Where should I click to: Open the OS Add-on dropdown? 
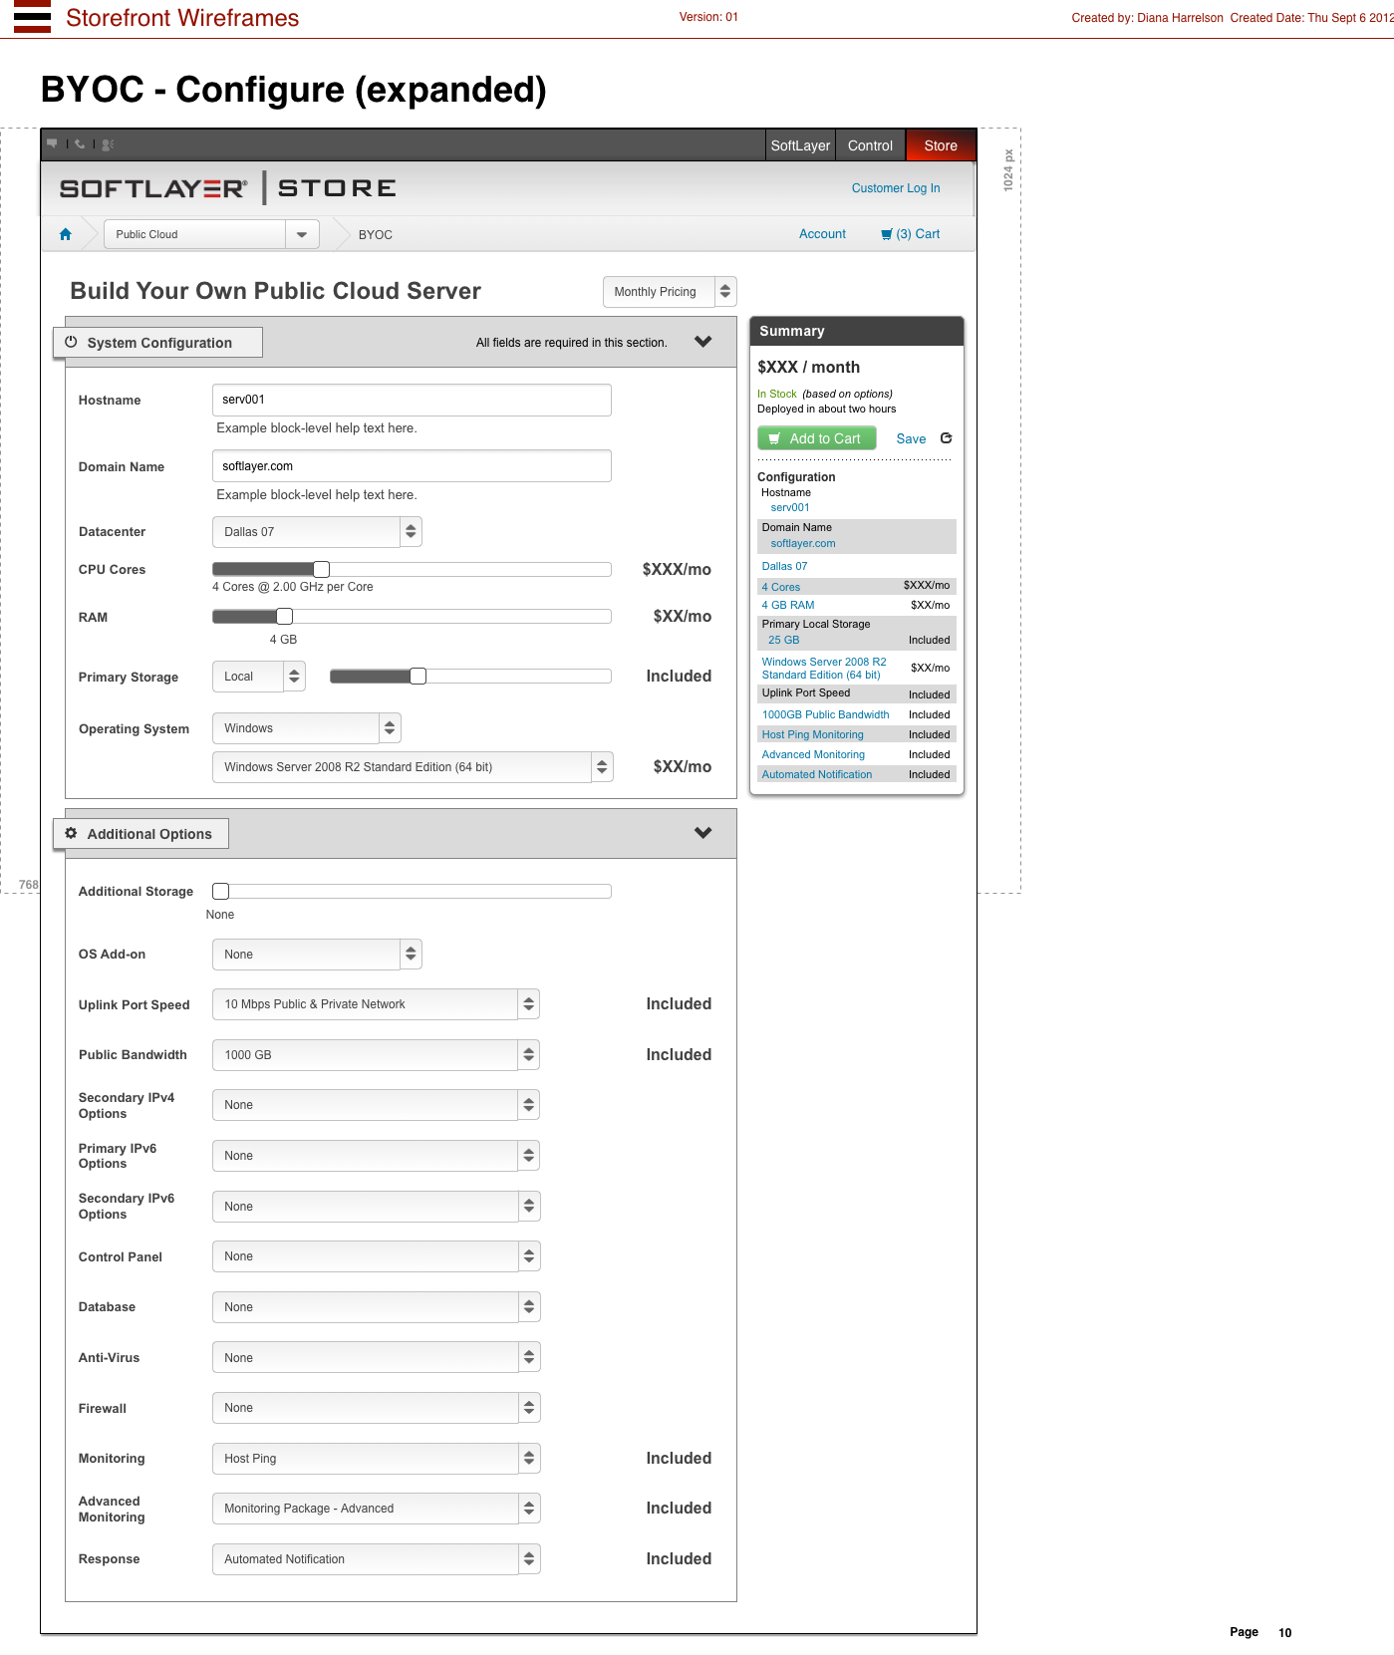317,955
